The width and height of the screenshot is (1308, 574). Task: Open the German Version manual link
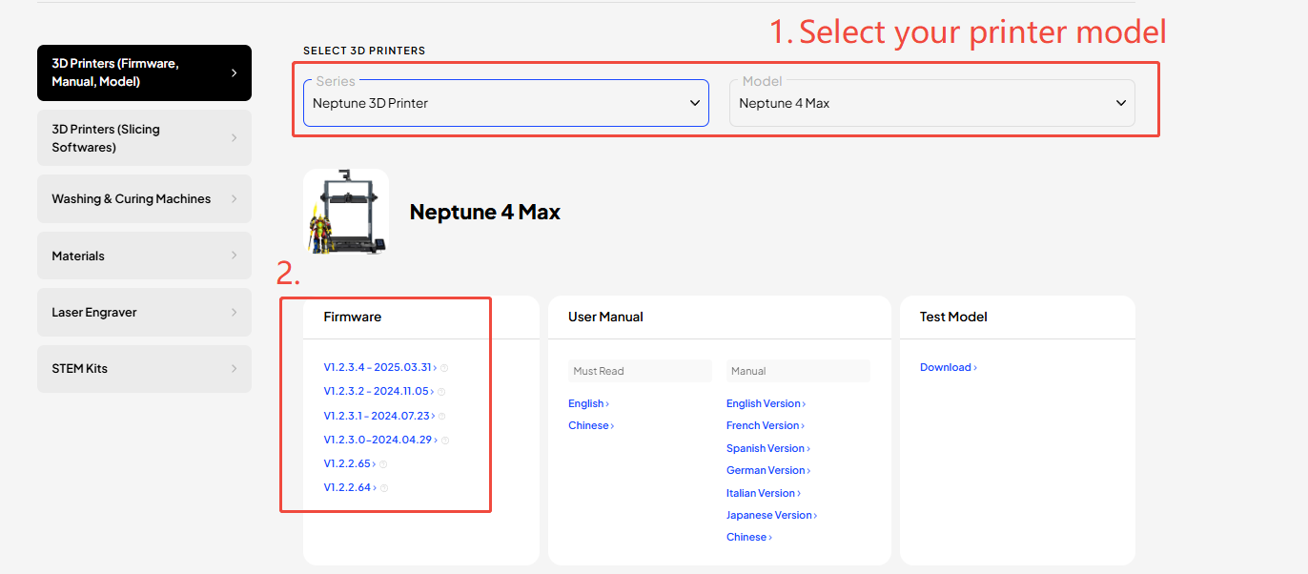[x=766, y=470]
